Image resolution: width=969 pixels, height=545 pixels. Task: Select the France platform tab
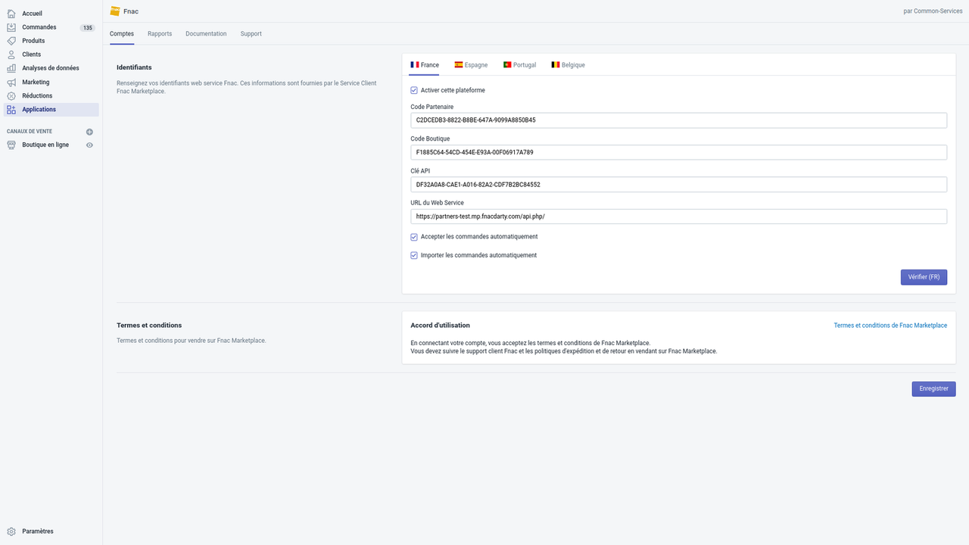(x=425, y=65)
